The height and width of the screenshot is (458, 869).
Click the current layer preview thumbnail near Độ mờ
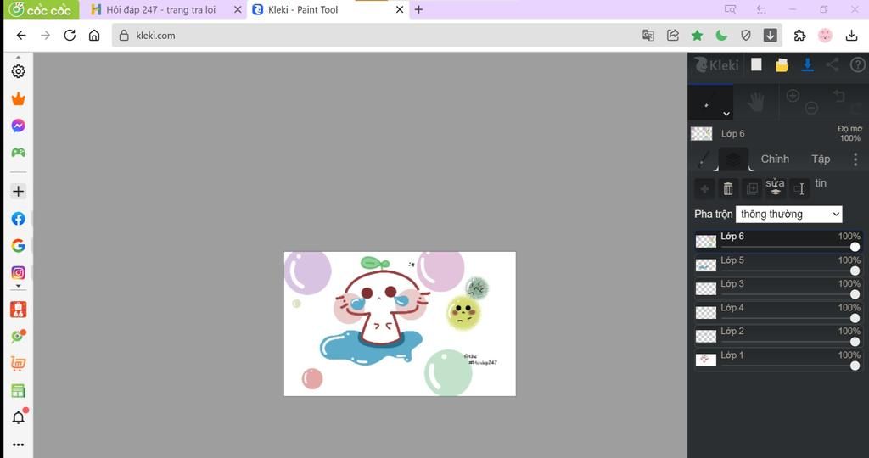702,133
